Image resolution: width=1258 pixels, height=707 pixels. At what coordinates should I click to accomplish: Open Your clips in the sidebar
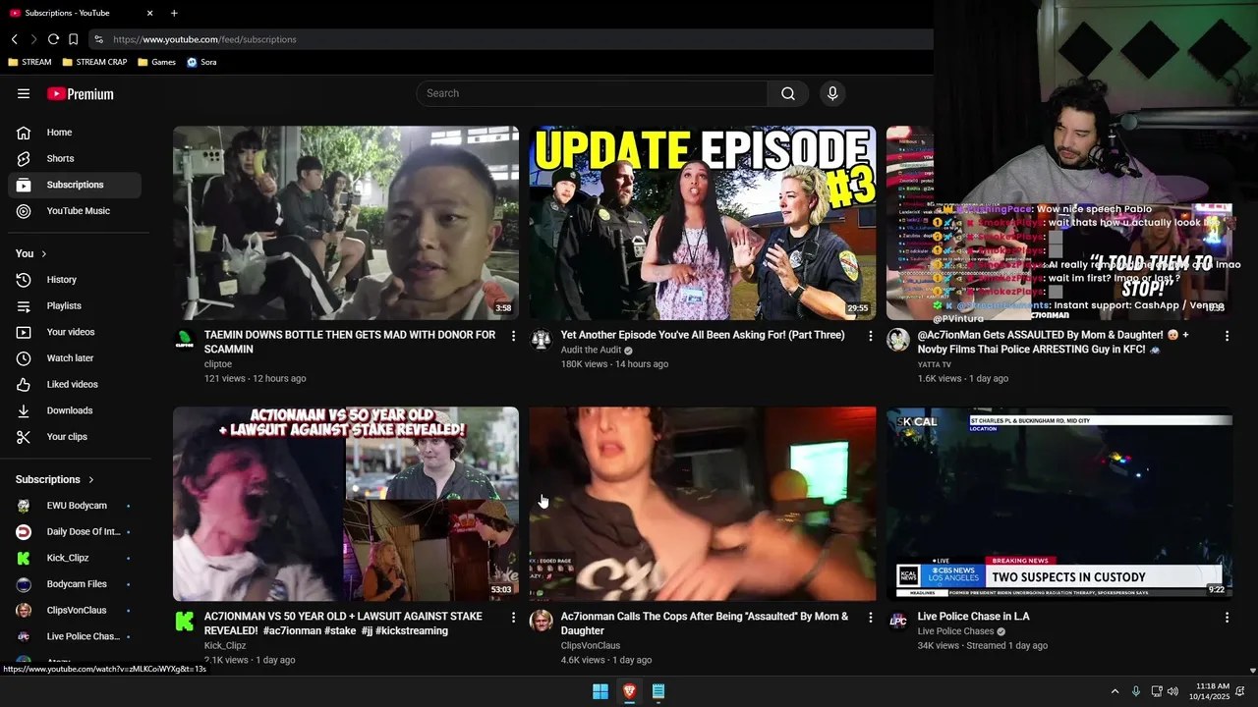pyautogui.click(x=75, y=437)
